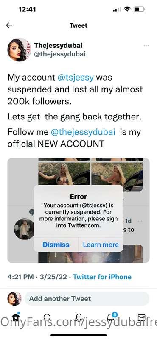The width and height of the screenshot is (157, 339).
Task: Open the Twitter for iPhone source link
Action: 102,277
